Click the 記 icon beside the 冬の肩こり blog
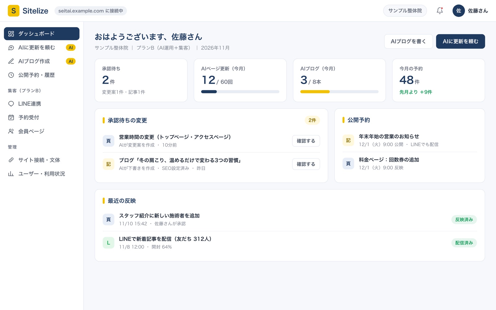496x310 pixels. 108,164
